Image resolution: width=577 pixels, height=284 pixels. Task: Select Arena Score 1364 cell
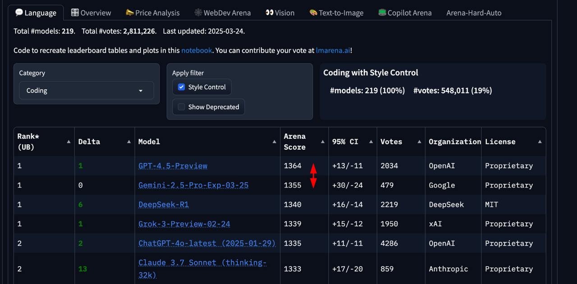point(304,166)
